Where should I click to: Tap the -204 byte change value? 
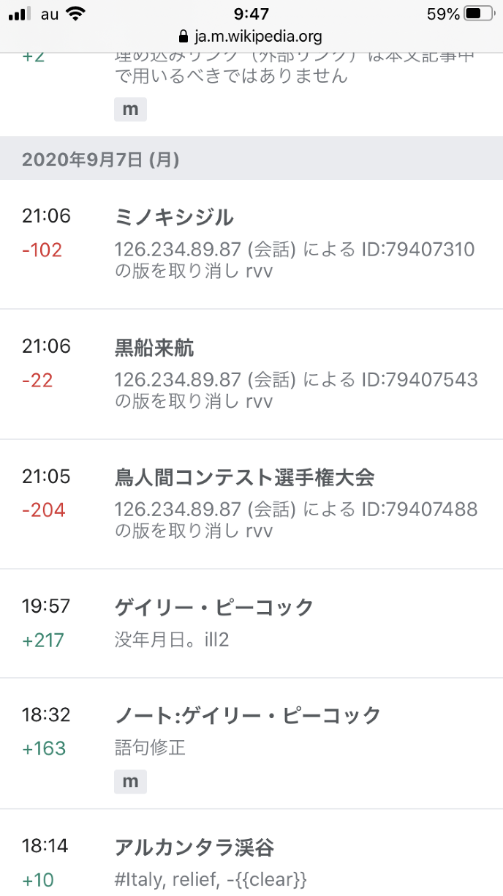click(x=44, y=510)
